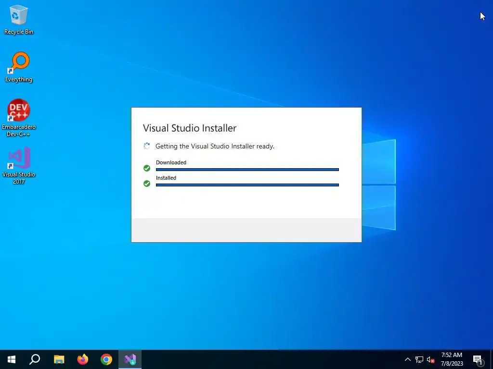Screen dimensions: 493x369
Task: Select the Embarcadero Dev-C++ desktop shortcut
Action: [x=19, y=118]
